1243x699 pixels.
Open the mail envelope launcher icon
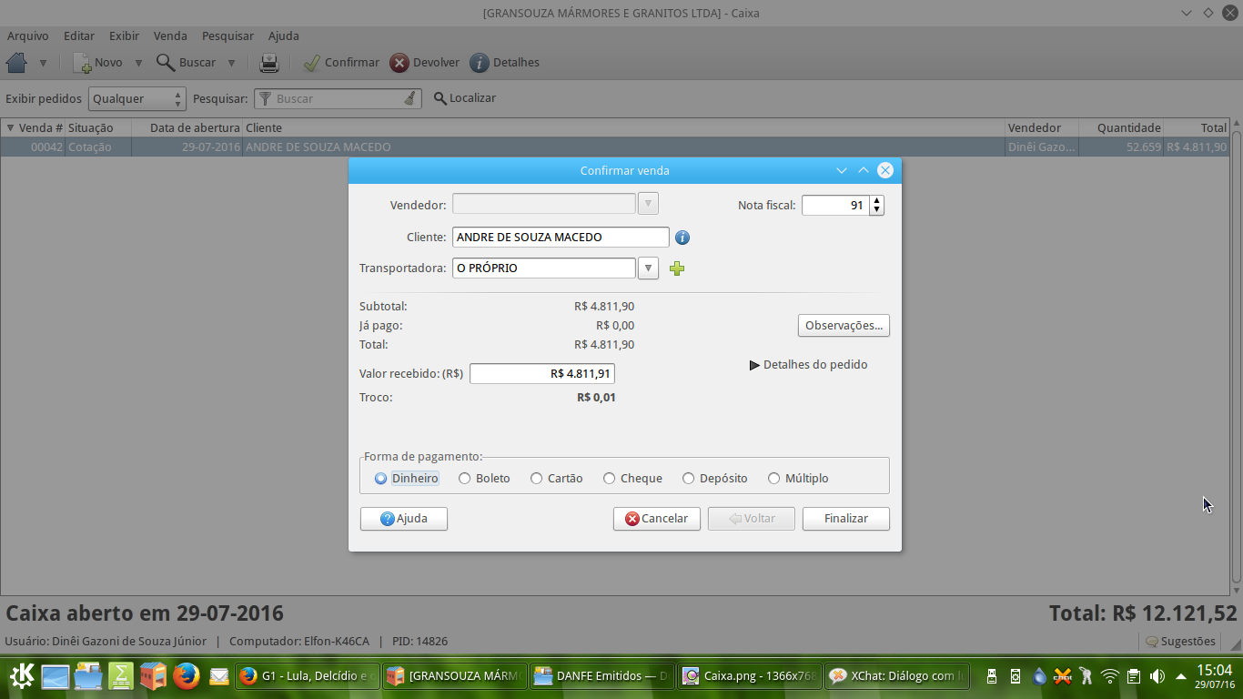[x=218, y=676]
